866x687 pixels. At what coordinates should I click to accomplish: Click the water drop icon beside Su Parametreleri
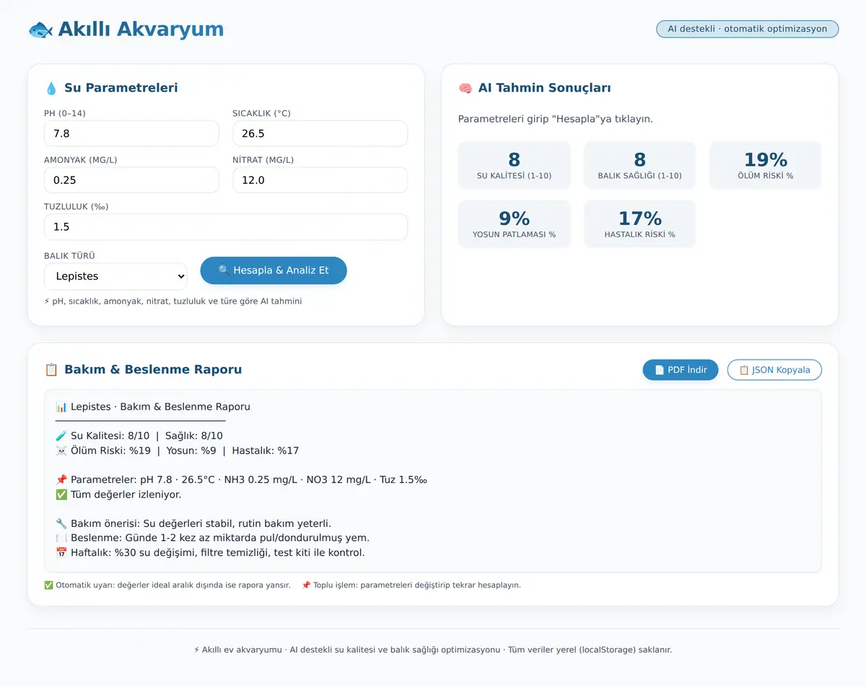[x=51, y=89]
